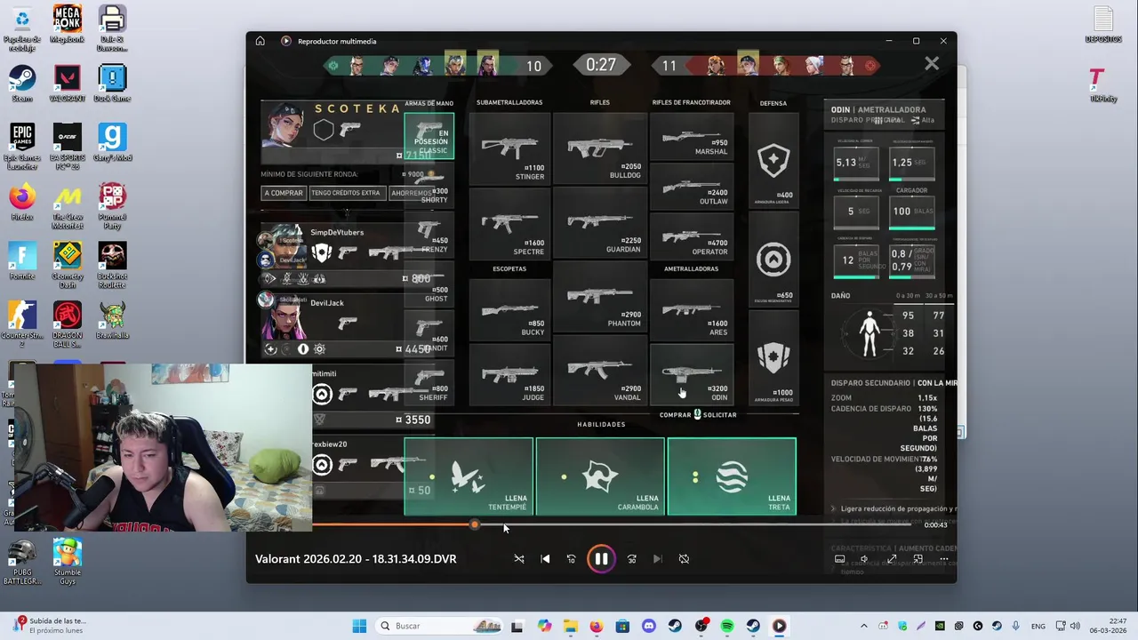Select the Vandal rifle in the buy menu

tap(599, 372)
